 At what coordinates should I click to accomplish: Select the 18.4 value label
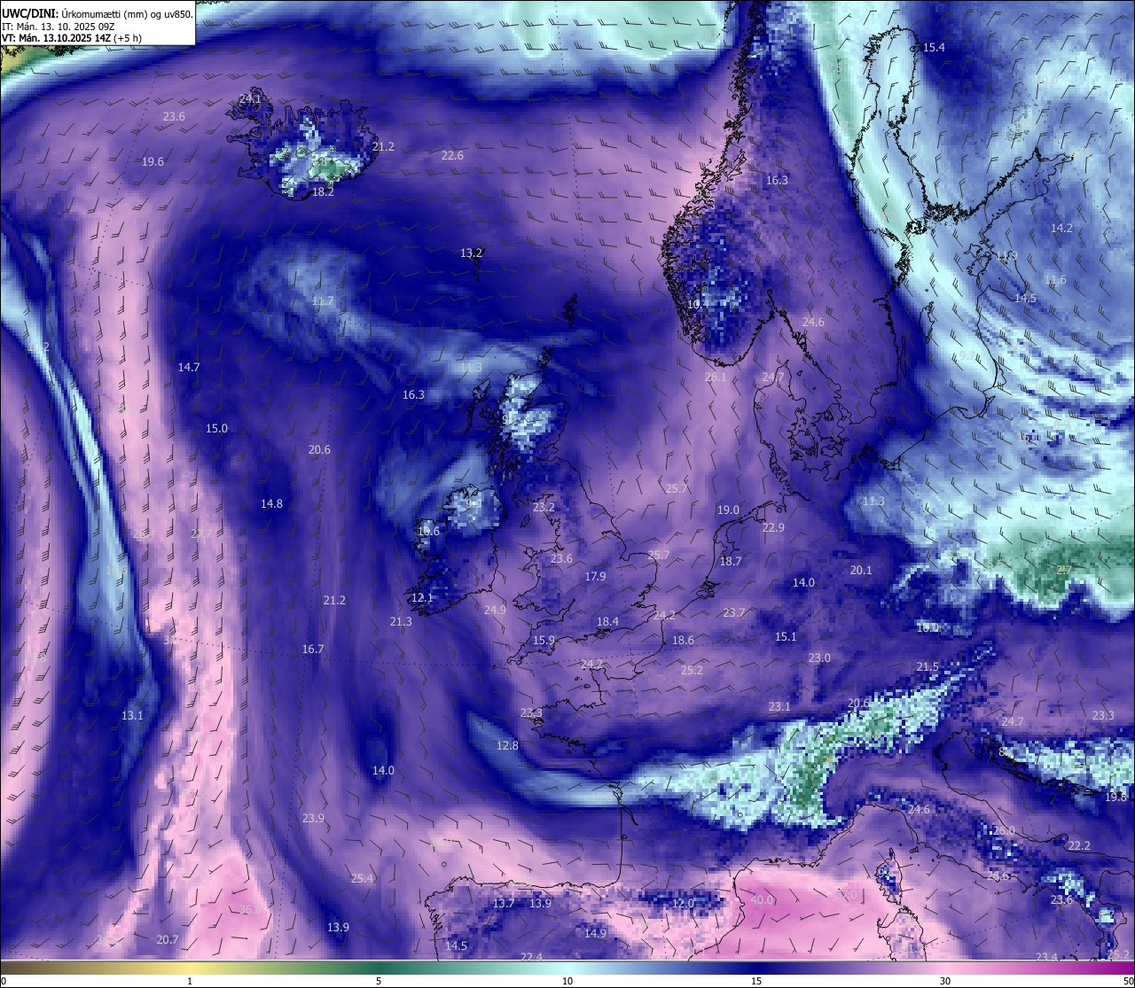point(607,621)
